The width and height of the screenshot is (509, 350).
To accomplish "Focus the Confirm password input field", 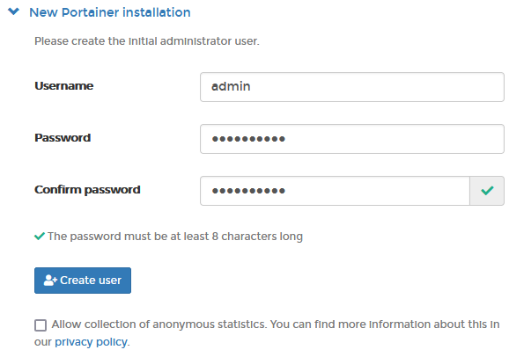I will pyautogui.click(x=335, y=191).
